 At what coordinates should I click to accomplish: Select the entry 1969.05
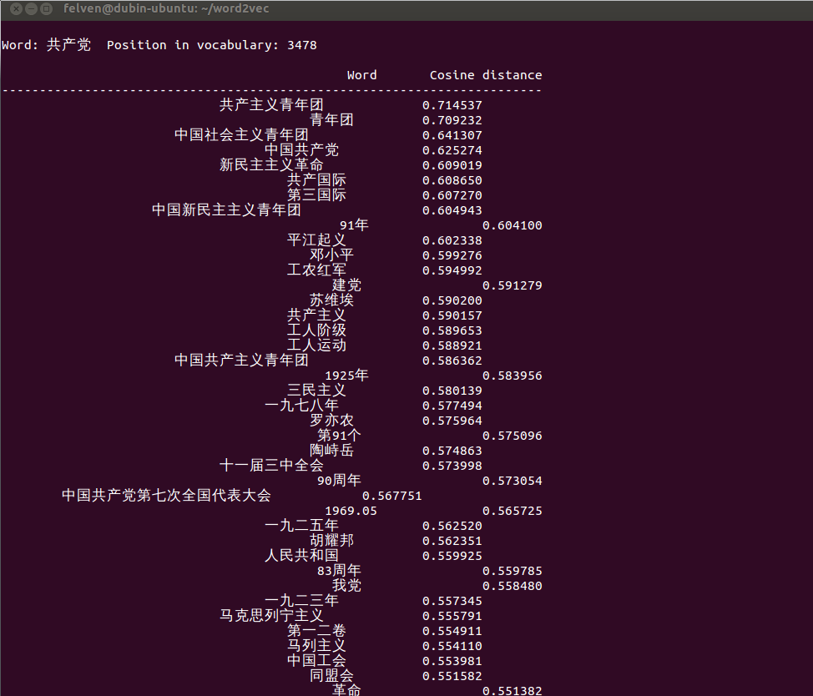[x=351, y=511]
